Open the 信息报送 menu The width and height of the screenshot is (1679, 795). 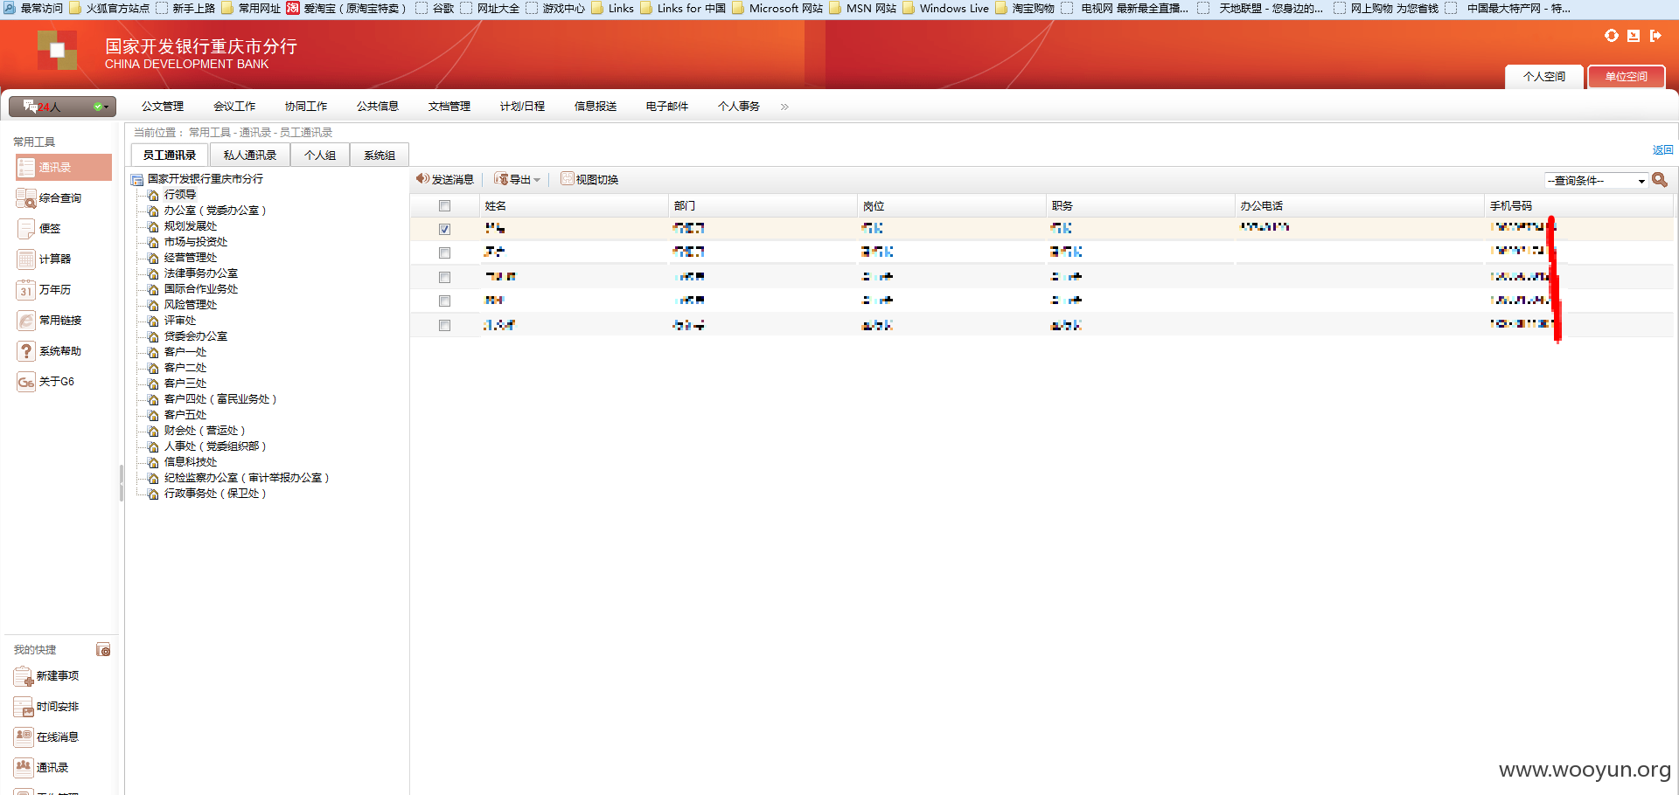596,107
